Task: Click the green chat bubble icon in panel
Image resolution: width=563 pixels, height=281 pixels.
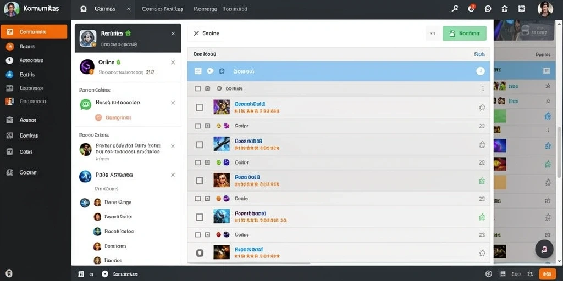Action: [85, 104]
